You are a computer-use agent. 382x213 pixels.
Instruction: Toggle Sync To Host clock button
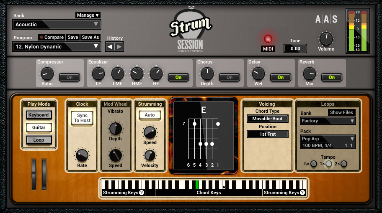coord(82,118)
